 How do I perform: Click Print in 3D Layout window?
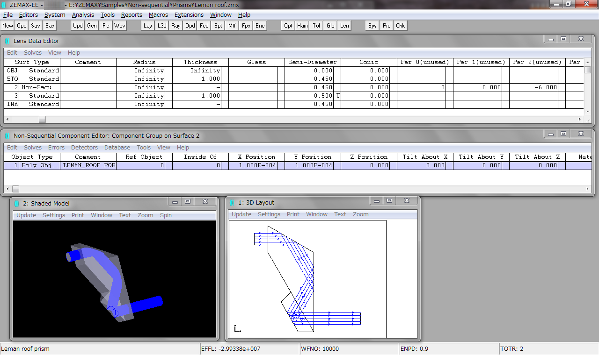(293, 214)
